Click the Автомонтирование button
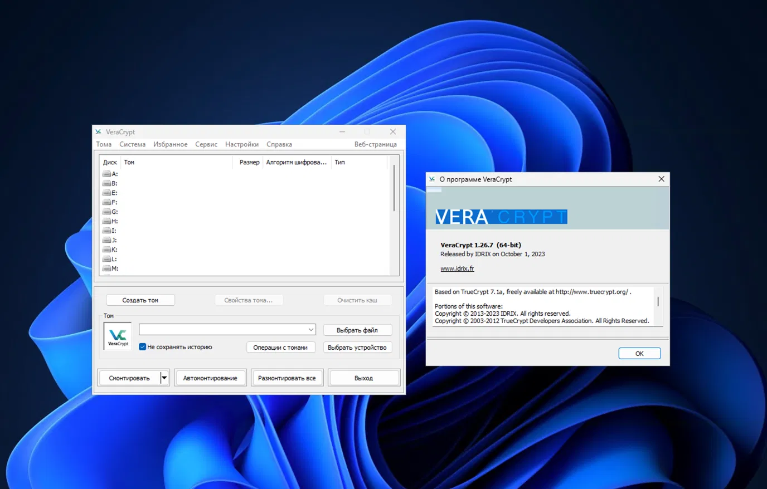 210,378
